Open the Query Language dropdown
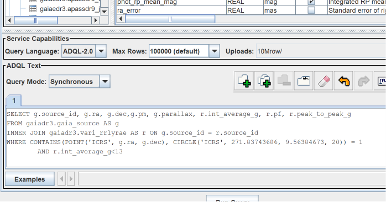Screen dimensions: 386x202 tap(101, 51)
